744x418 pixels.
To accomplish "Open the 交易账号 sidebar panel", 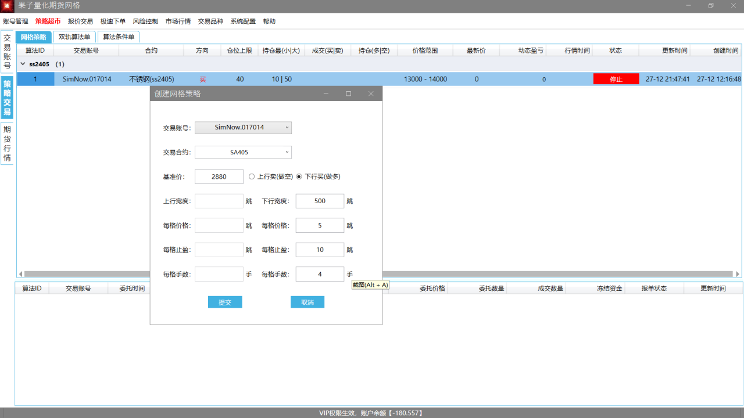I will coord(7,51).
